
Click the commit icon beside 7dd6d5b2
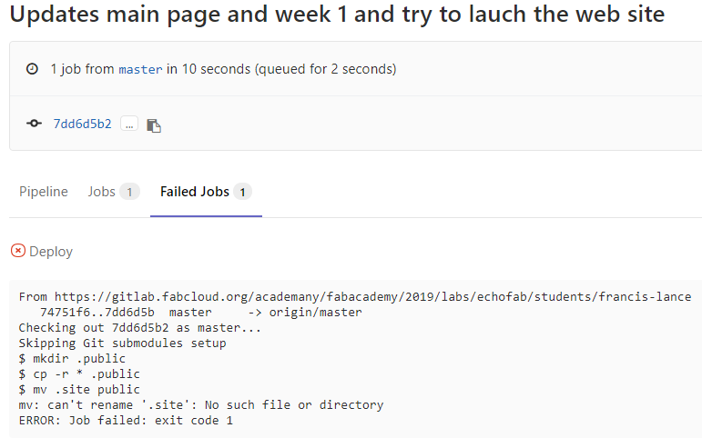pyautogui.click(x=34, y=124)
